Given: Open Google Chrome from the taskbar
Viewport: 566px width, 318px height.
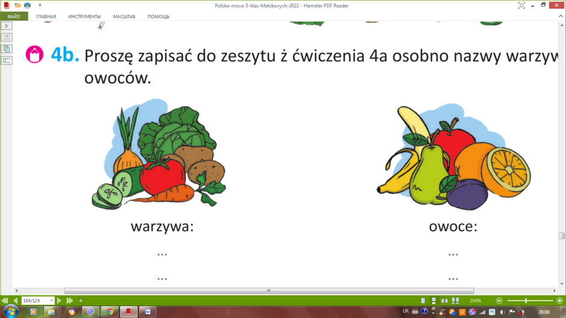Looking at the screenshot, I should point(110,312).
